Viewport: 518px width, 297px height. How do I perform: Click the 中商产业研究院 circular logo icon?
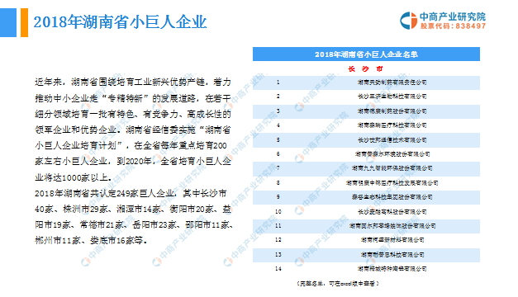409,21
